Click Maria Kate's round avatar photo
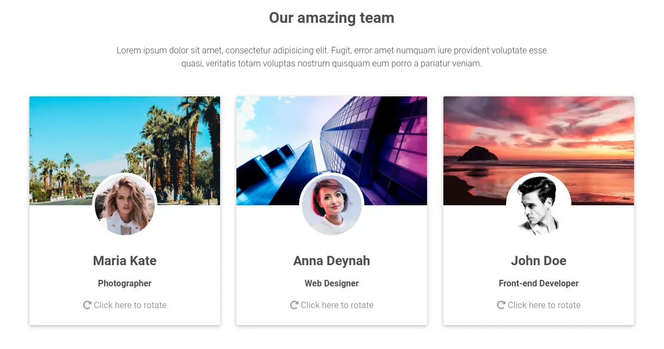This screenshot has height=349, width=664. tap(125, 205)
